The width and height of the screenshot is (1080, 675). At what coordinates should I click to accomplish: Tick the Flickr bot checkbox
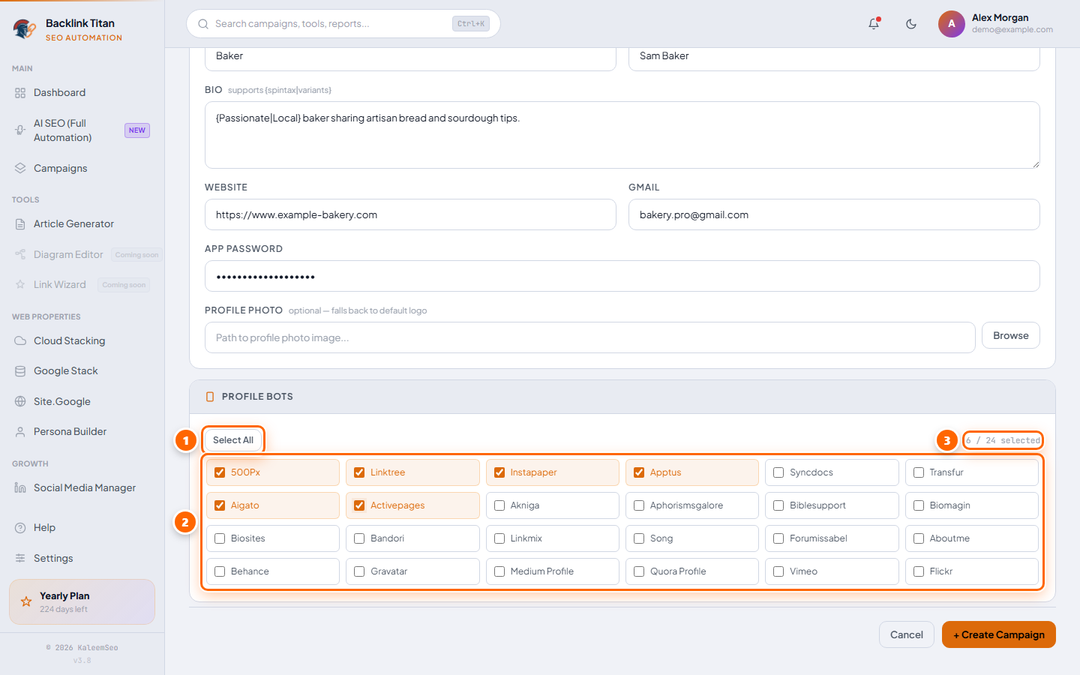coord(919,571)
